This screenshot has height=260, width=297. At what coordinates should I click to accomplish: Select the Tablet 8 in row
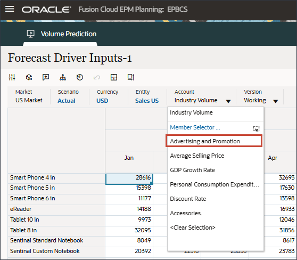pos(56,231)
